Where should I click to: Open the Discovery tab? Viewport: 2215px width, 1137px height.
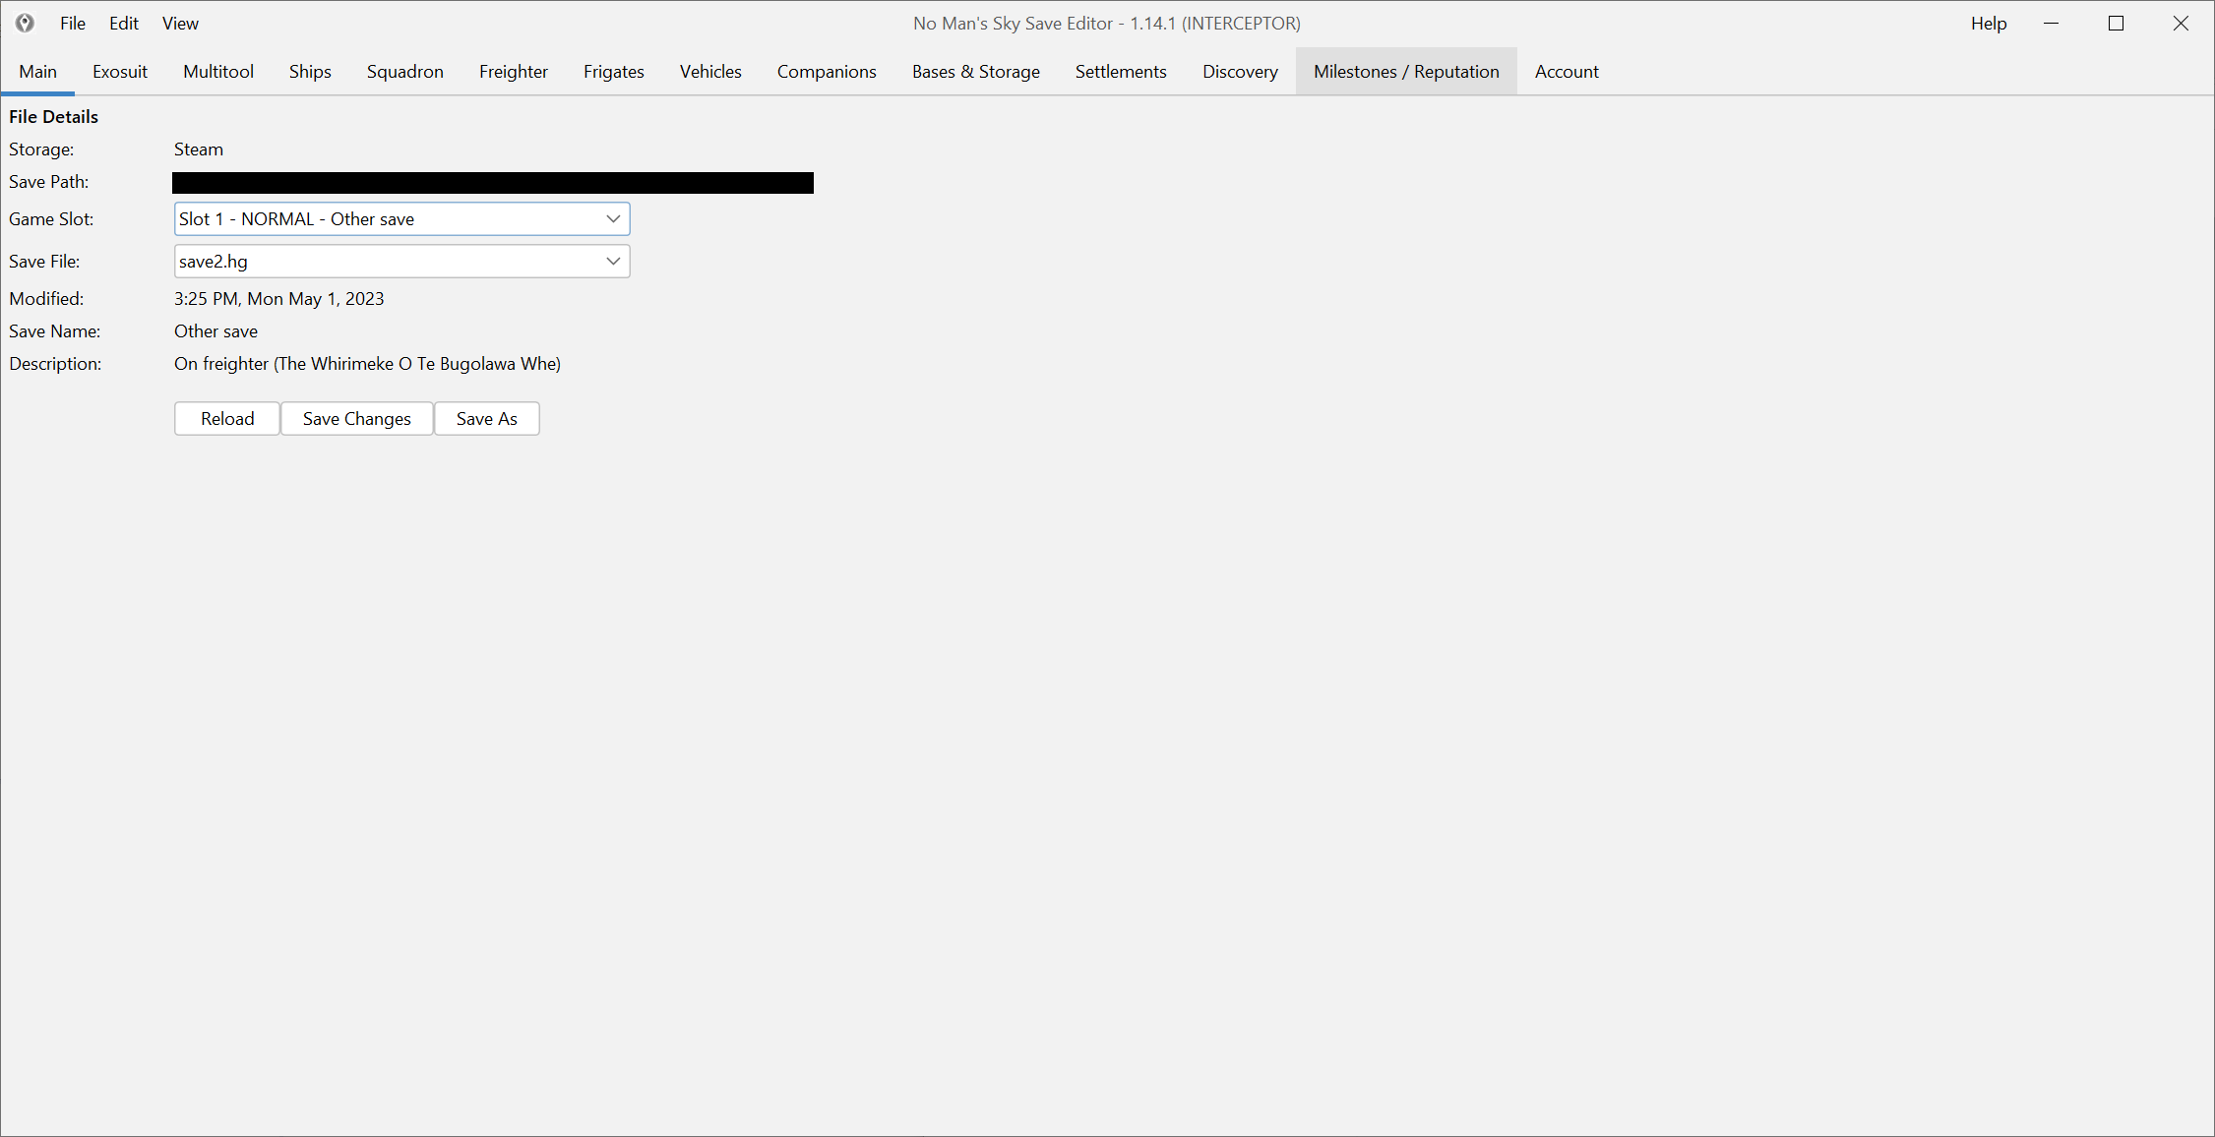(x=1239, y=71)
